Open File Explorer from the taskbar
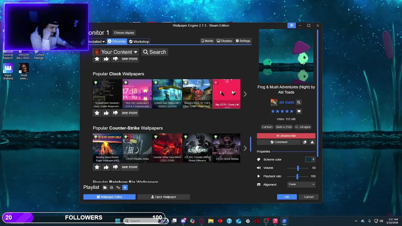The image size is (402, 226). click(x=211, y=221)
